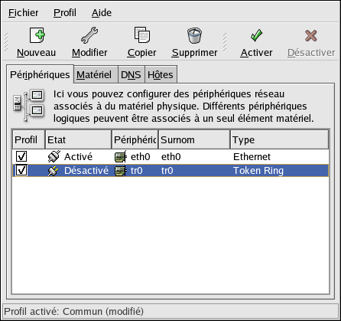The image size is (341, 321).
Task: Click the Modifier wrench icon
Action: [x=89, y=35]
